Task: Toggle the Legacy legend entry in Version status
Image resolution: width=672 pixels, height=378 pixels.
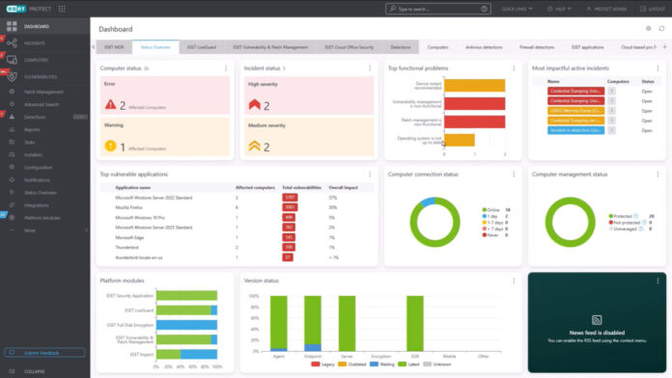Action: click(x=322, y=364)
